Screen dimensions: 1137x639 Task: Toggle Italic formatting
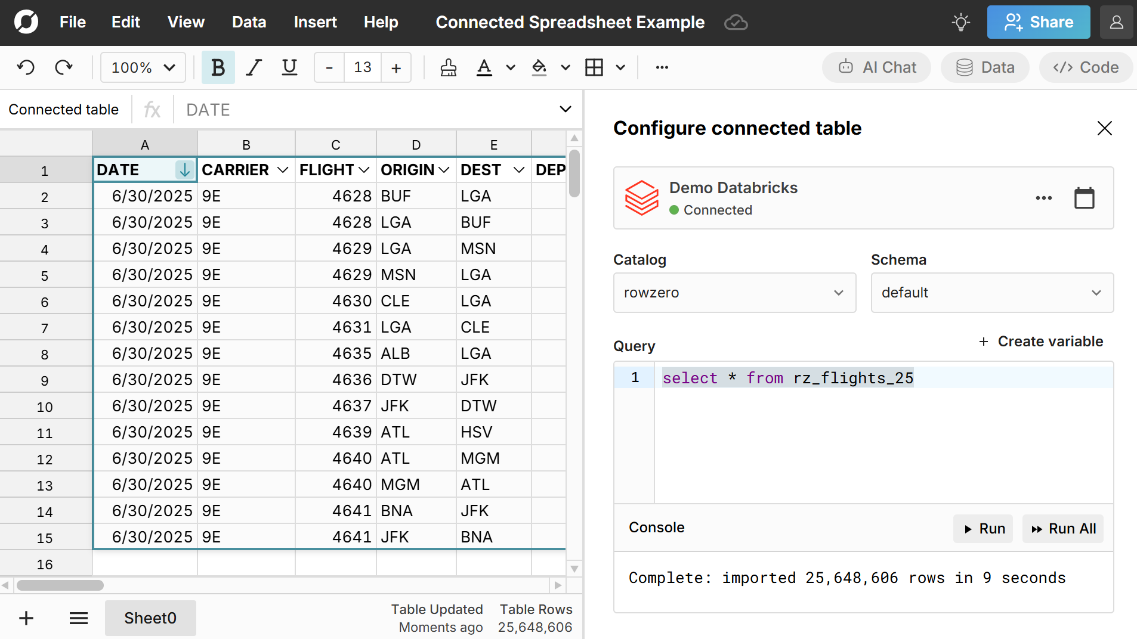(x=254, y=67)
